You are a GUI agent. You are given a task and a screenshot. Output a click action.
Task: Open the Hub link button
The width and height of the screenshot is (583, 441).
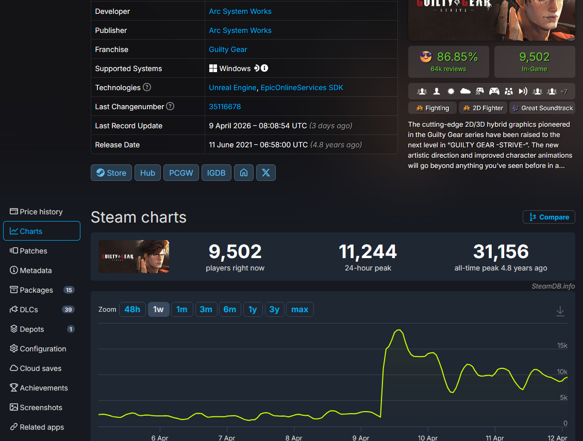(147, 173)
